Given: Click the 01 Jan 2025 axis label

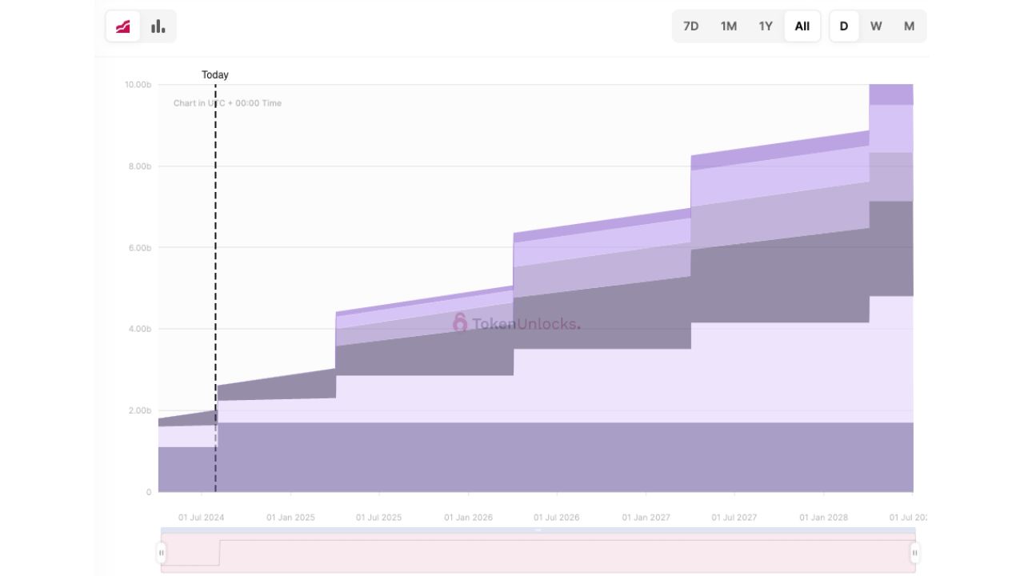Looking at the screenshot, I should click(x=290, y=518).
